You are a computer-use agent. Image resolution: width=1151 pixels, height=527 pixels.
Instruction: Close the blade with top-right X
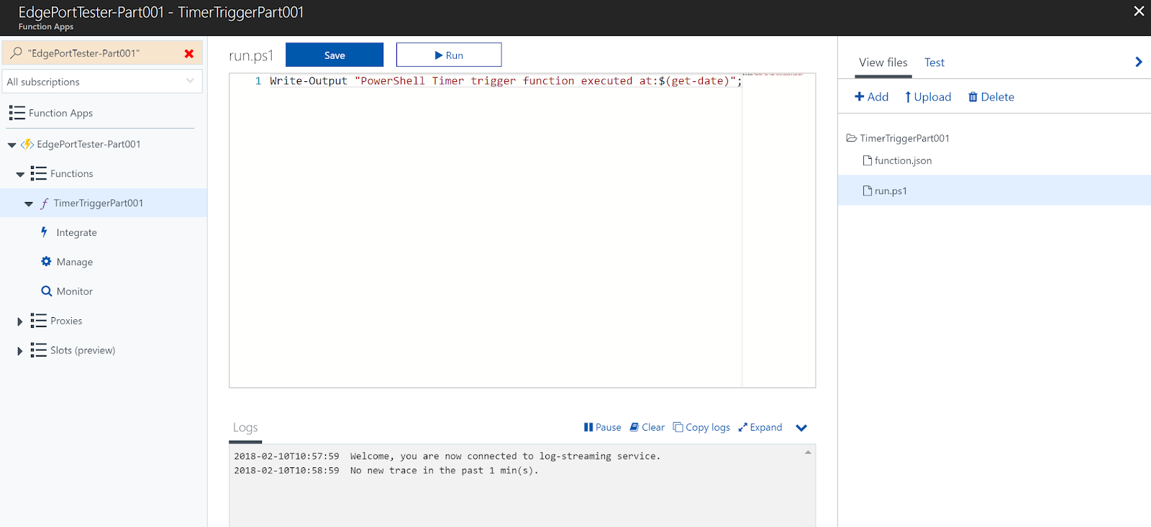click(x=1139, y=12)
